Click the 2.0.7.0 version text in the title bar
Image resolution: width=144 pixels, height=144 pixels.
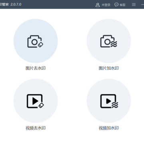point(16,4)
